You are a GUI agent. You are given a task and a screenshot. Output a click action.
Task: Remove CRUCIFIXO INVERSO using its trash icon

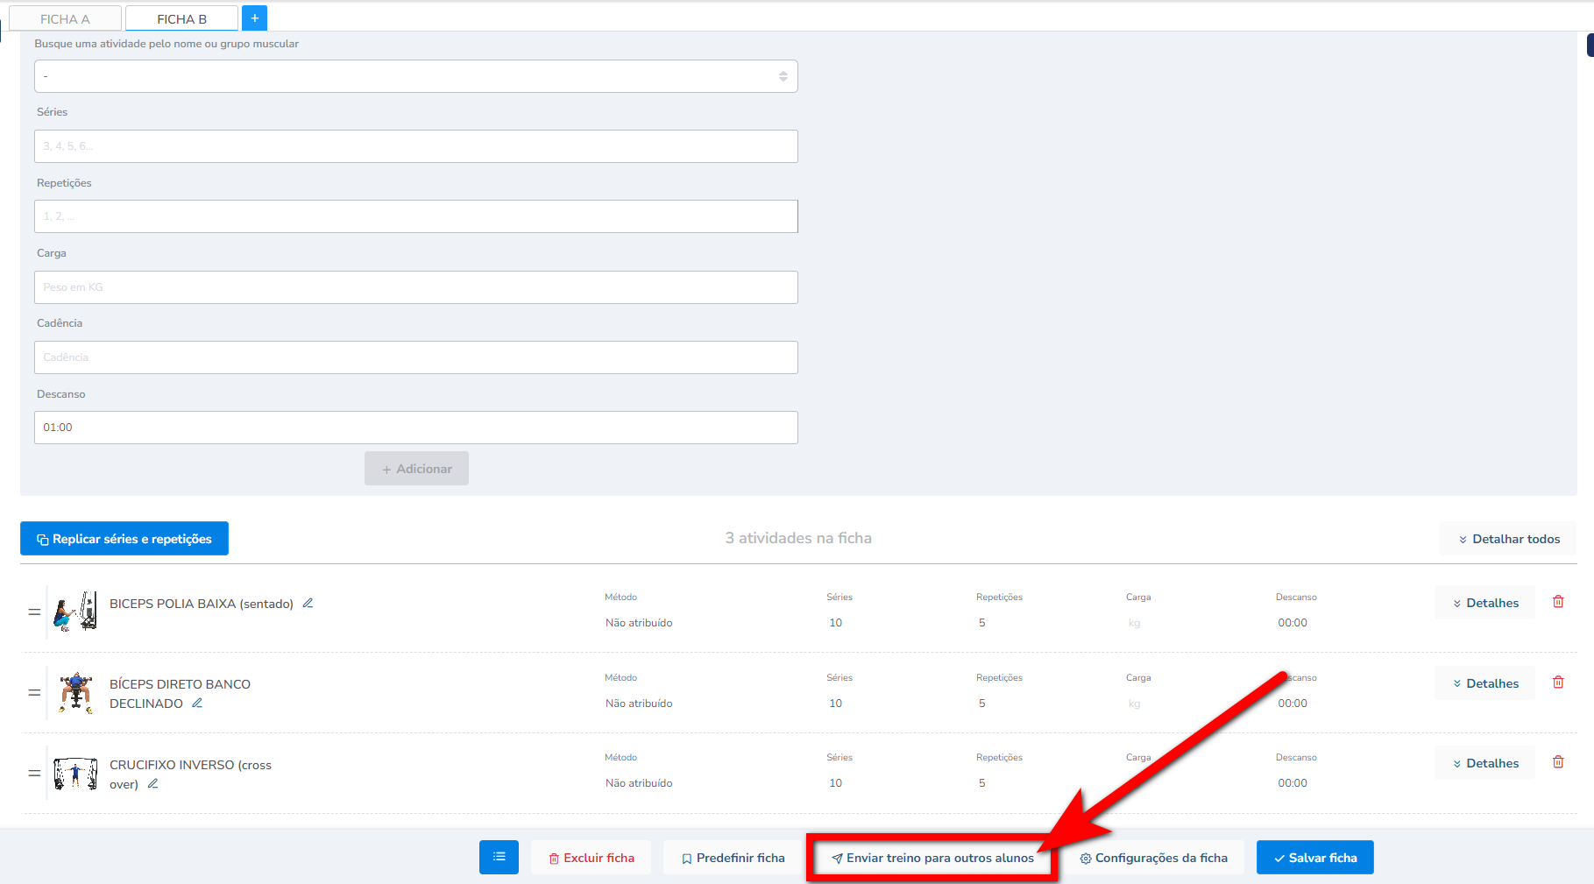[1558, 762]
